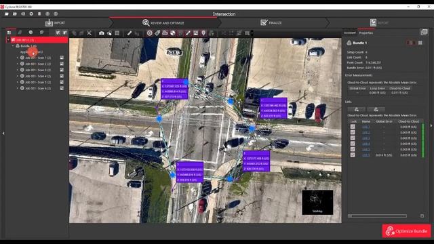Open the last link name in the Links table
Image resolution: width=434 pixels, height=244 pixels.
(366, 155)
